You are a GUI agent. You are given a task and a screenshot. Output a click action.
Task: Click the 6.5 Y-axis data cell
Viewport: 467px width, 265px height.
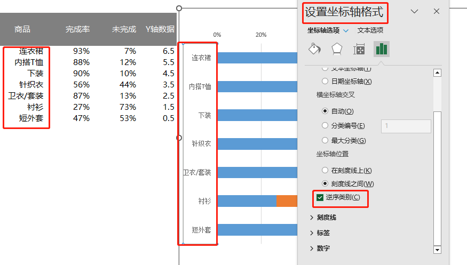168,51
